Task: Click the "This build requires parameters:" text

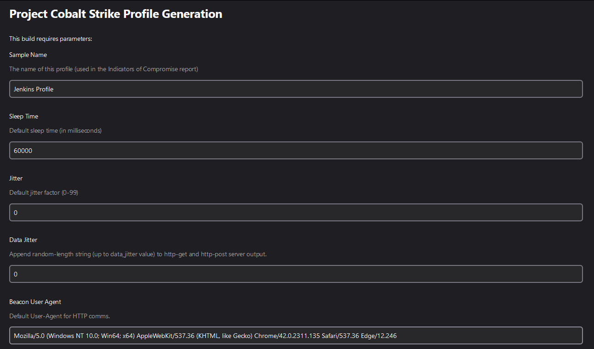Action: point(51,39)
